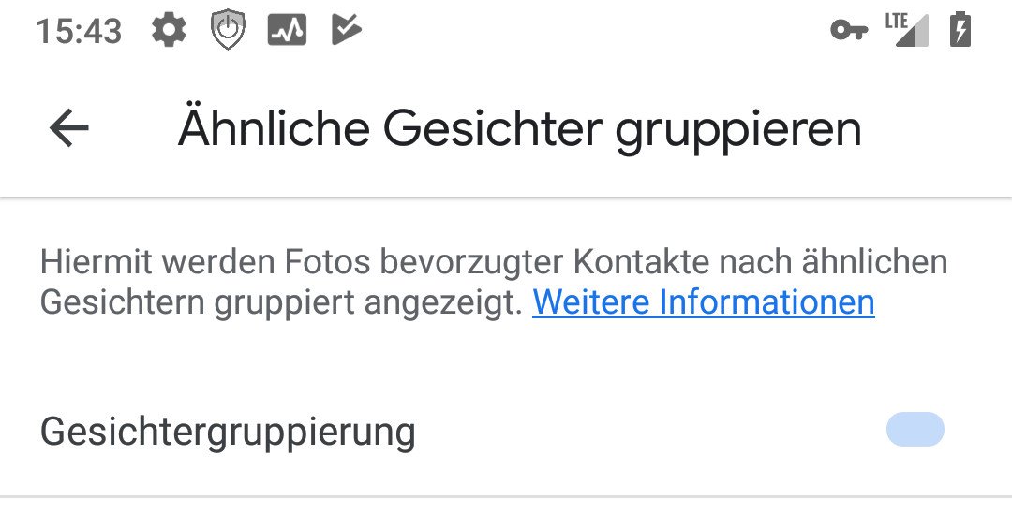Tap the checkmark tasks status icon
This screenshot has width=1012, height=528.
click(x=347, y=30)
